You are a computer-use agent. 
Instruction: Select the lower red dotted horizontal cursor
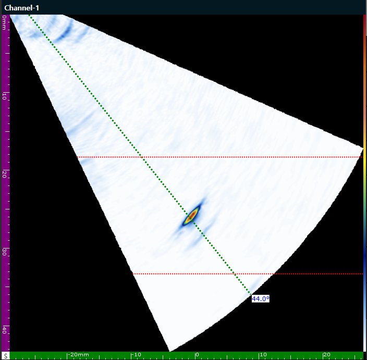click(x=248, y=274)
